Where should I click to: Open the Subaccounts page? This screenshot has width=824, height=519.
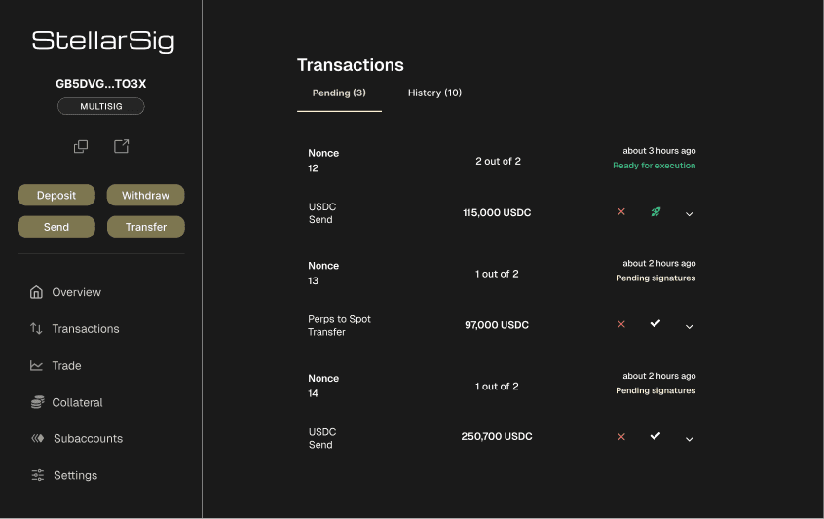[87, 439]
